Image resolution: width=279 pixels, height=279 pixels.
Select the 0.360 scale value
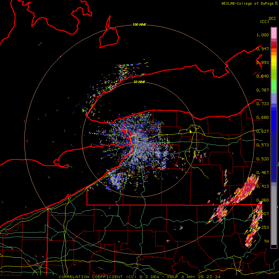click(263, 200)
